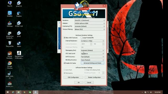Select the pcsx2 desktop shortcut

pyautogui.click(x=19, y=34)
